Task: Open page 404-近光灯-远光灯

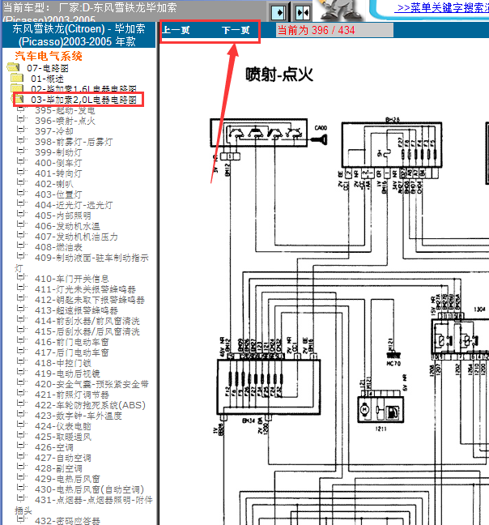Action: tap(74, 205)
